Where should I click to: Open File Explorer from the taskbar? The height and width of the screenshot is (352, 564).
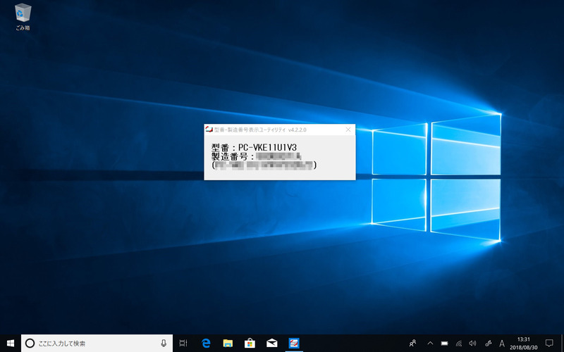click(228, 344)
